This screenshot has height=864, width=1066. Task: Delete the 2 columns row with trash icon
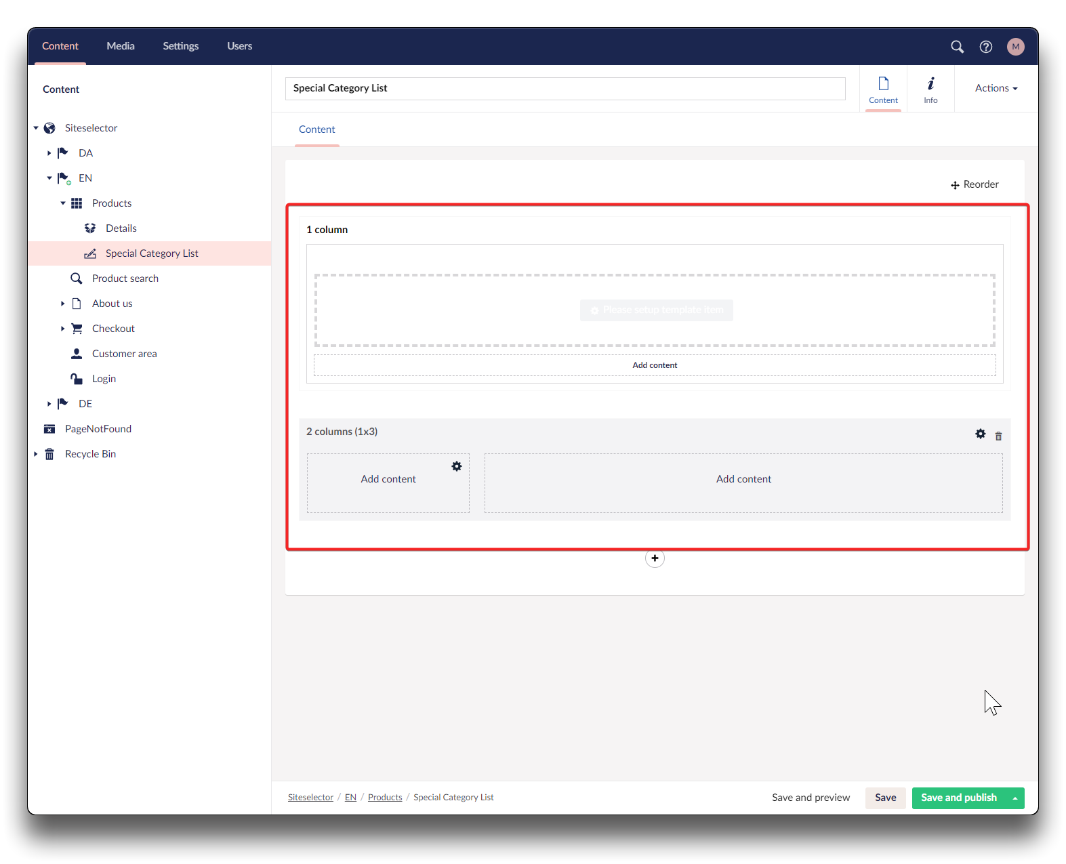click(x=998, y=436)
